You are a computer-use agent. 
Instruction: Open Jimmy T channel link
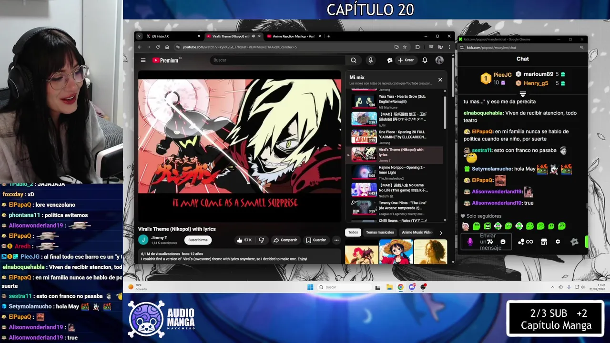159,238
